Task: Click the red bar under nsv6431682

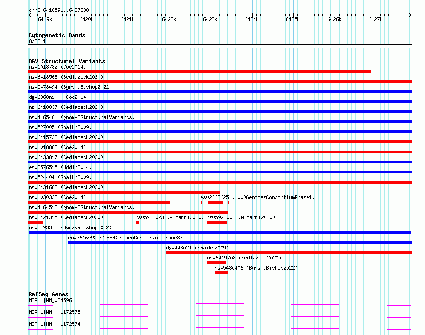Action: point(124,192)
